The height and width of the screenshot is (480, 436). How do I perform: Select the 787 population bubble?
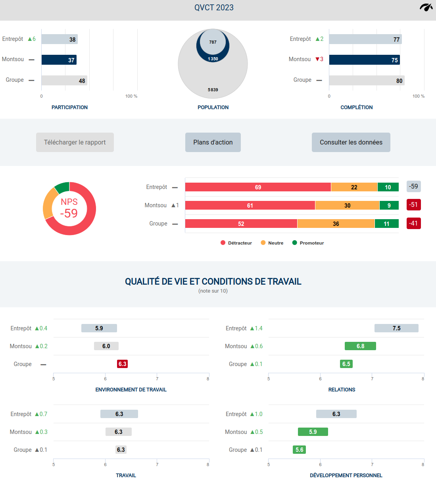click(213, 41)
